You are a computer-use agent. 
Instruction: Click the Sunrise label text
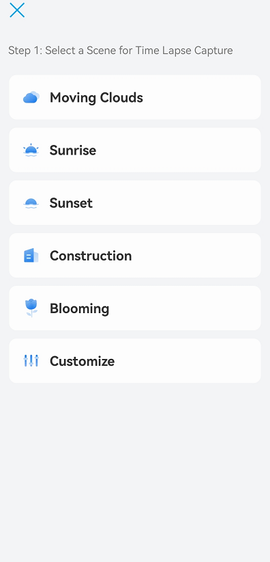pos(72,150)
